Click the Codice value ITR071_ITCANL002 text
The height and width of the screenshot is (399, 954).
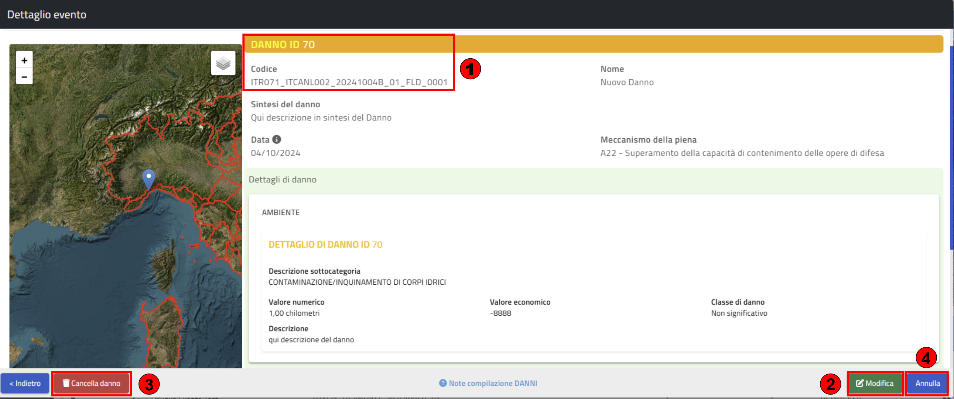[349, 82]
